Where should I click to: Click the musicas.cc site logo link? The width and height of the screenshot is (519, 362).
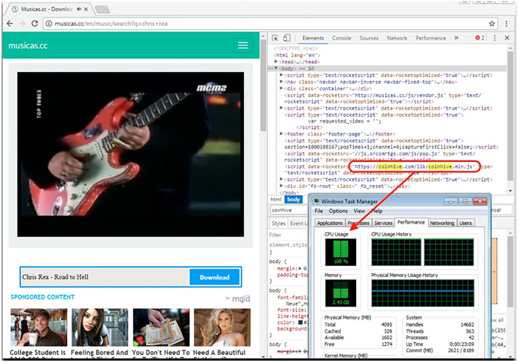pyautogui.click(x=28, y=45)
